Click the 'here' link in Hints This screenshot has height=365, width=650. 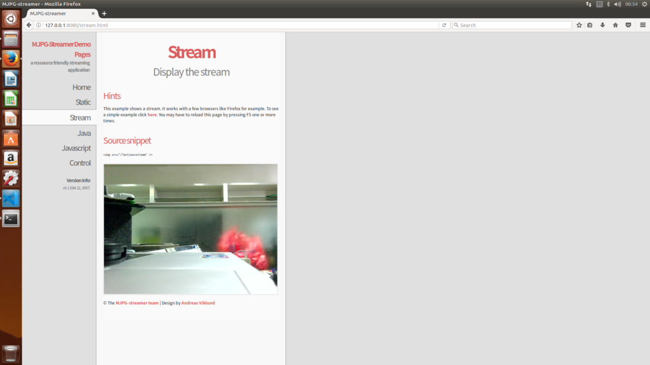pyautogui.click(x=152, y=115)
